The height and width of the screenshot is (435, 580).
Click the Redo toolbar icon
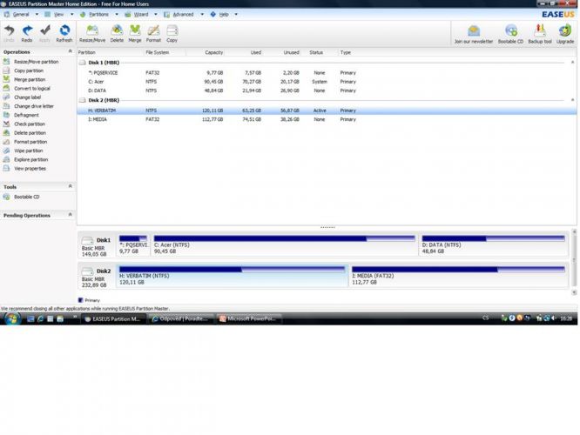(27, 33)
